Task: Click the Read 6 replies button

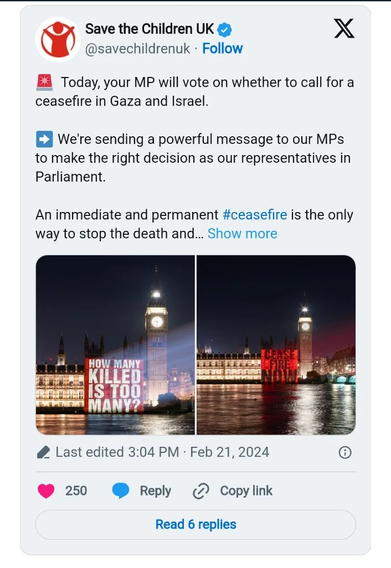Action: [195, 524]
